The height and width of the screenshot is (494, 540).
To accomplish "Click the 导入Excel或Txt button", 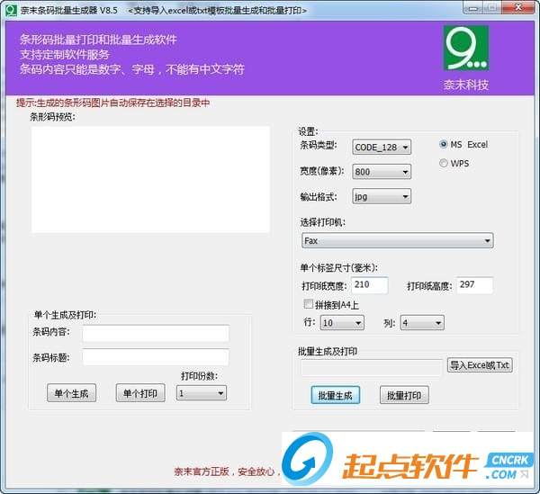I will (480, 365).
